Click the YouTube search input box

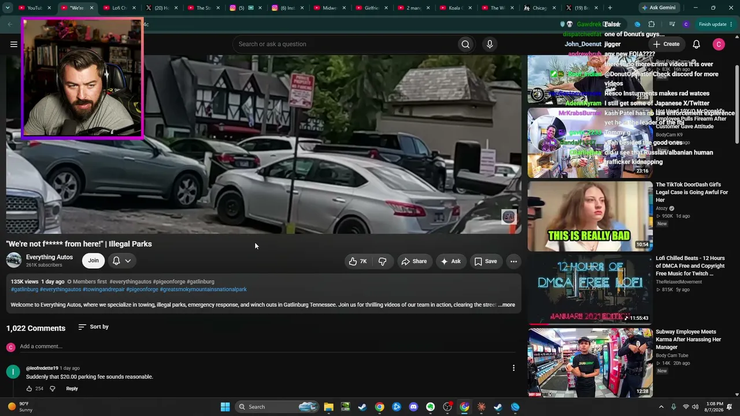(344, 44)
